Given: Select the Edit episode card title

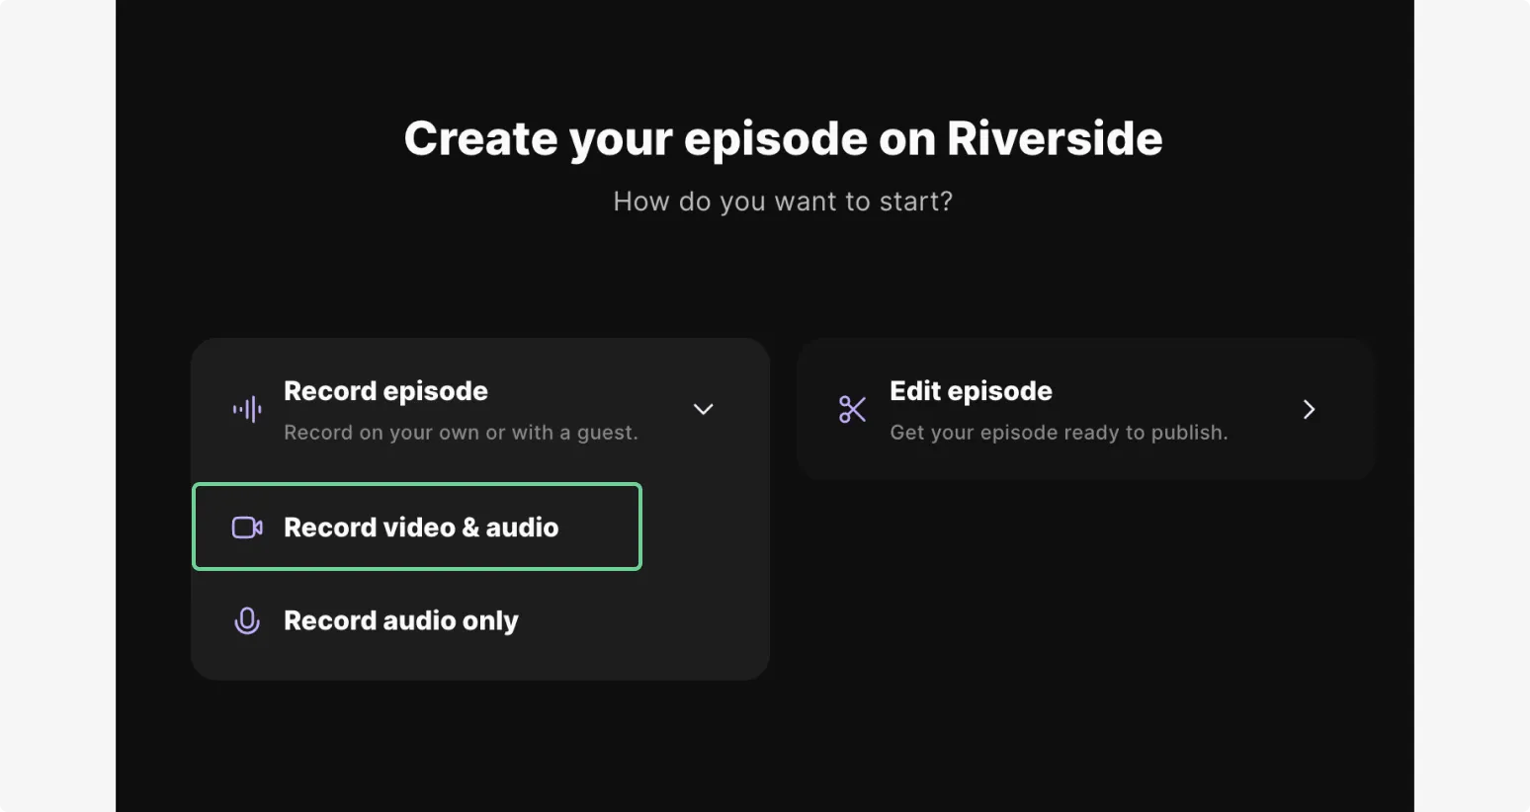Looking at the screenshot, I should [971, 391].
